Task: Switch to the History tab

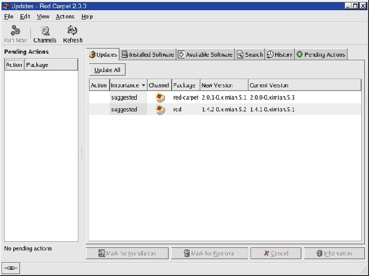Action: tap(280, 55)
